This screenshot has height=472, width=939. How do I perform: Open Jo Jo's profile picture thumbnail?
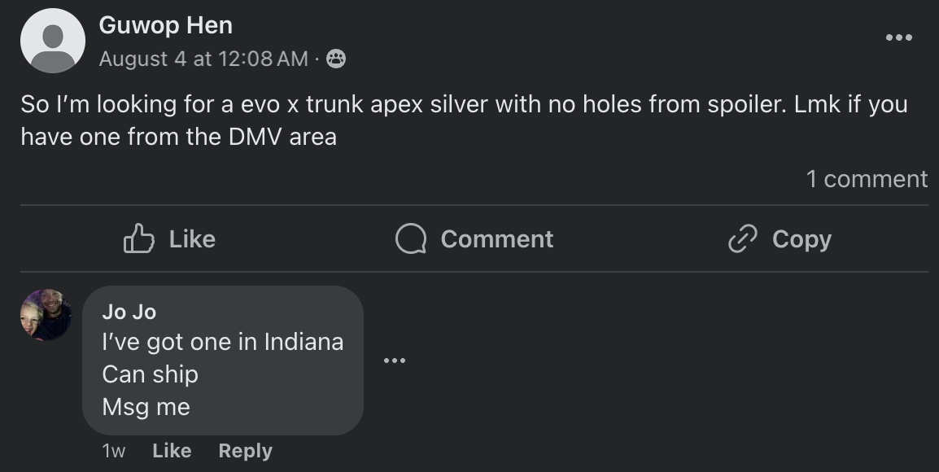click(x=46, y=315)
